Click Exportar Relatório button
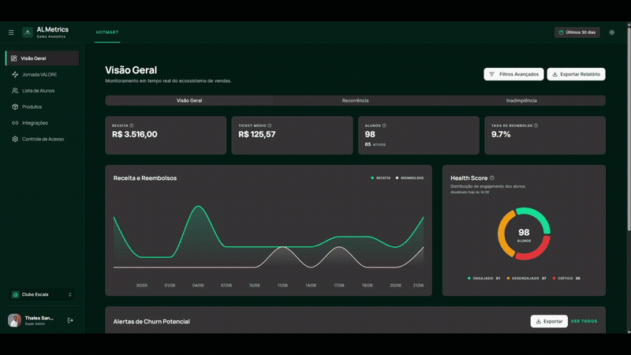Viewport: 631px width, 355px height. click(576, 74)
